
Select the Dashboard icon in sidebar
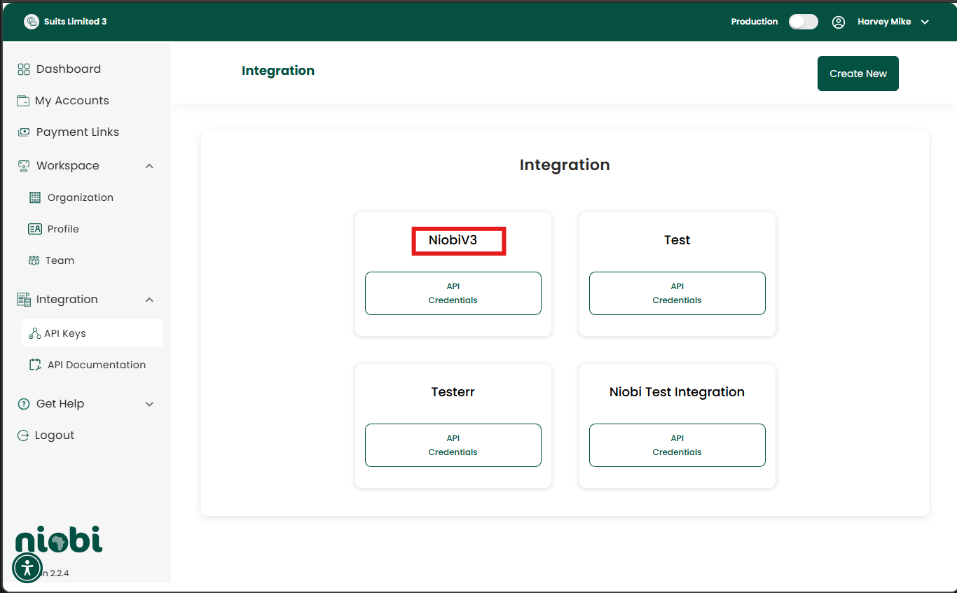click(23, 69)
